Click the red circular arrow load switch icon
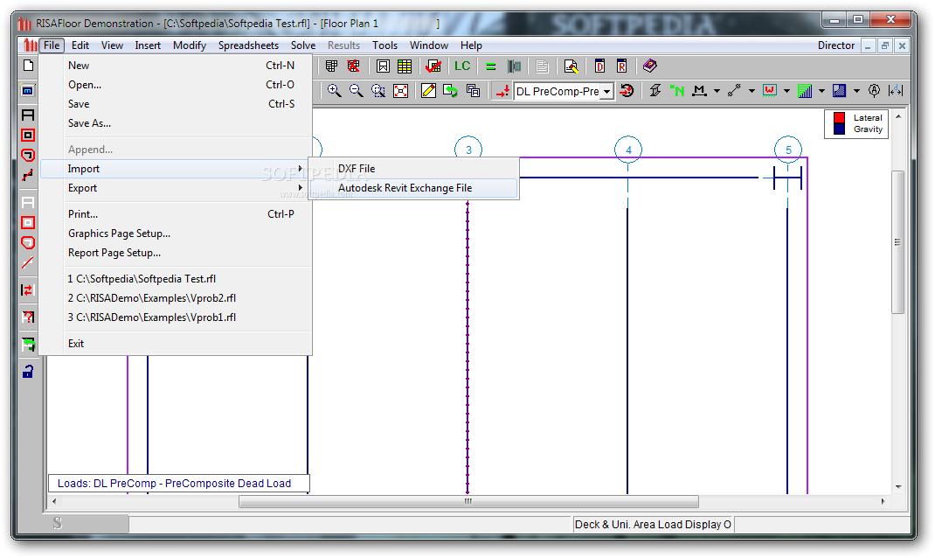The image size is (935, 558). point(627,91)
